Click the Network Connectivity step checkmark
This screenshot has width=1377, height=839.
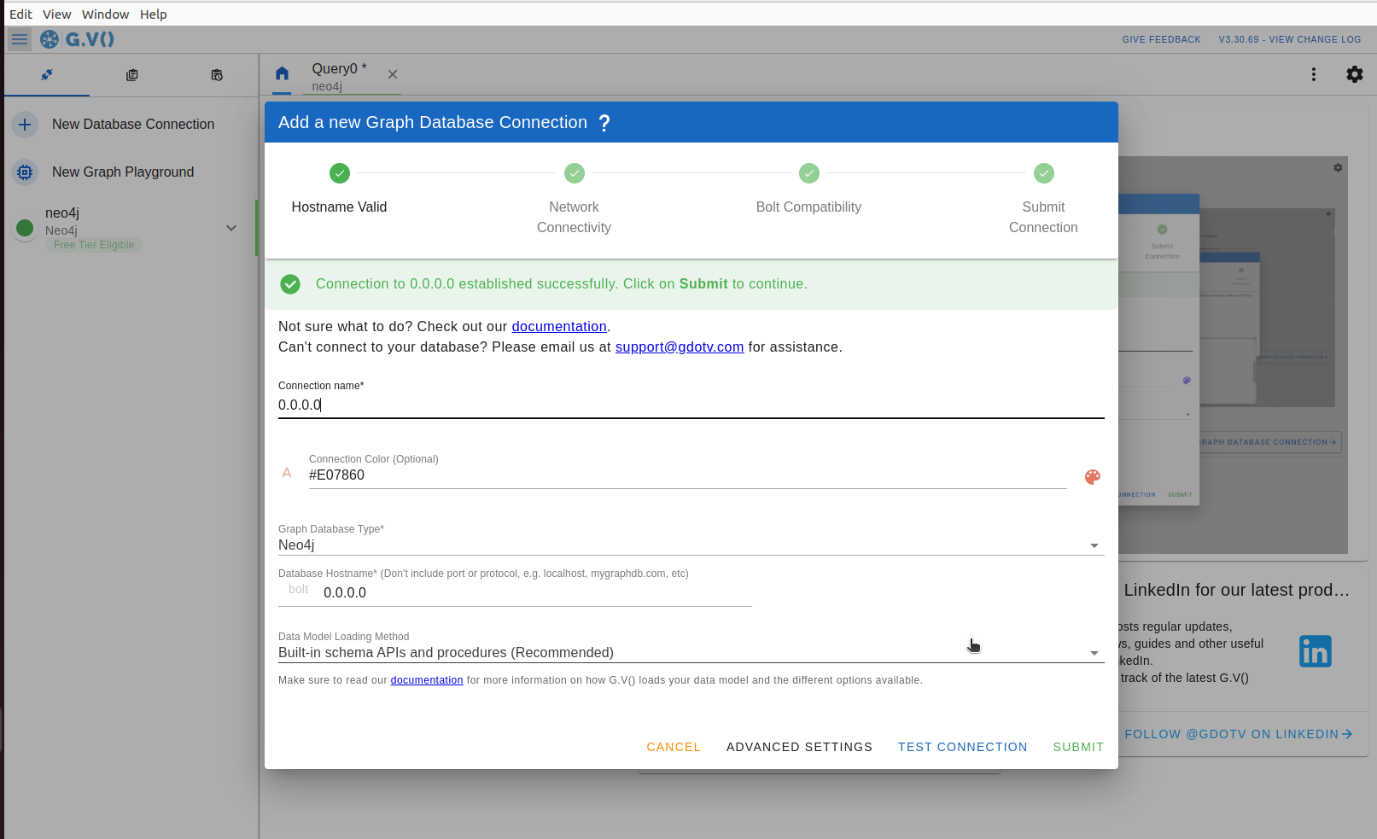(x=575, y=173)
